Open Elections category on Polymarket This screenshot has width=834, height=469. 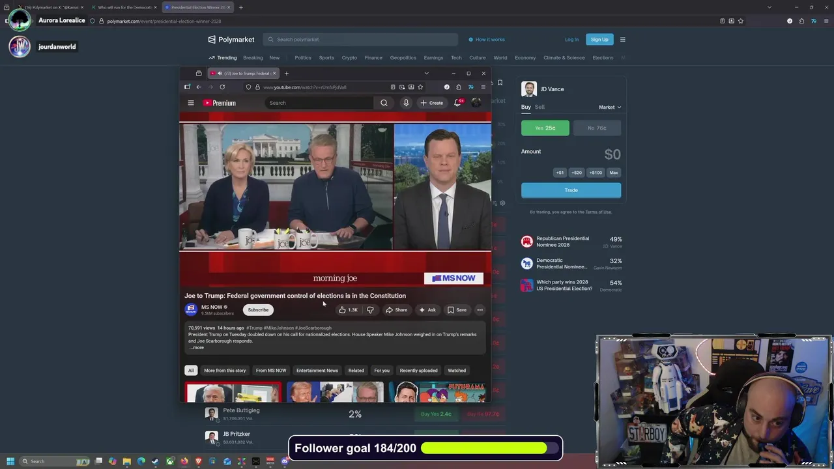pyautogui.click(x=603, y=57)
